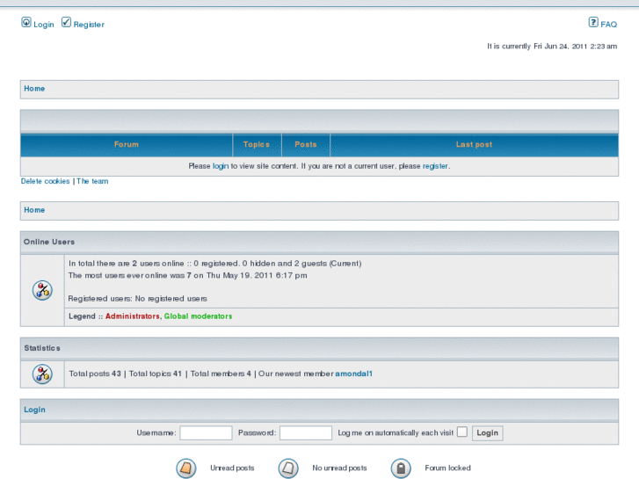
Task: Click the Register checkmark icon
Action: coord(66,22)
